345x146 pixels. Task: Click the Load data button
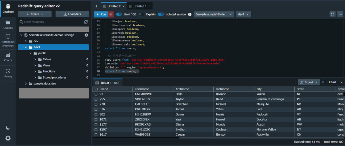click(x=72, y=14)
